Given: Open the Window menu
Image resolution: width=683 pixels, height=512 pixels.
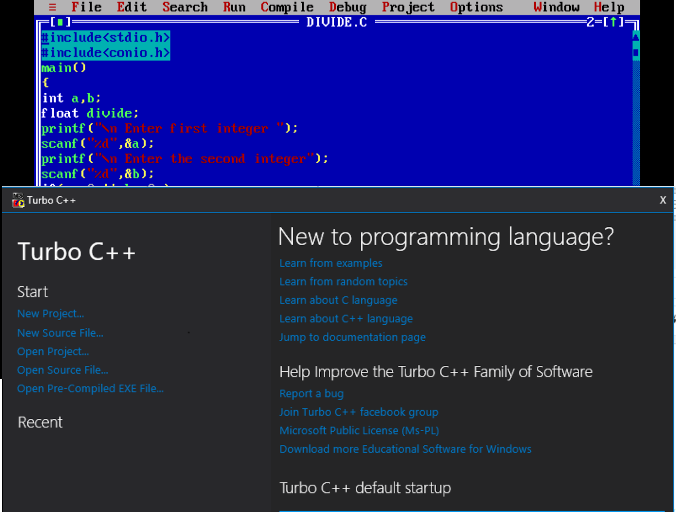Looking at the screenshot, I should 556,7.
